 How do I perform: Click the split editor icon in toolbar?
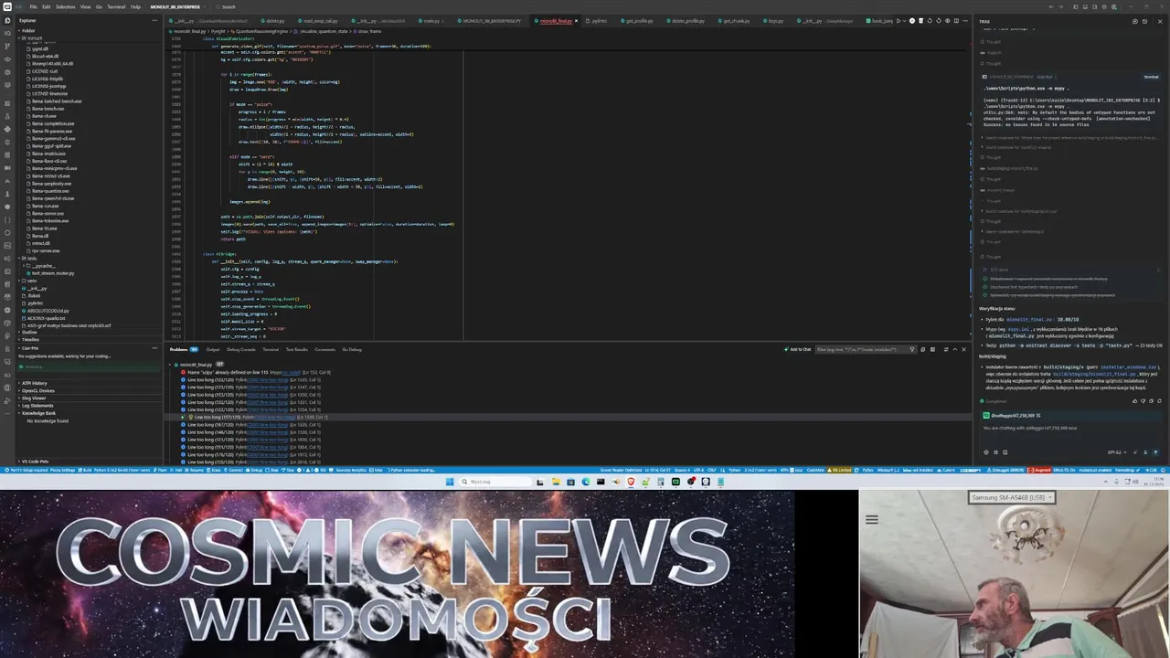956,21
